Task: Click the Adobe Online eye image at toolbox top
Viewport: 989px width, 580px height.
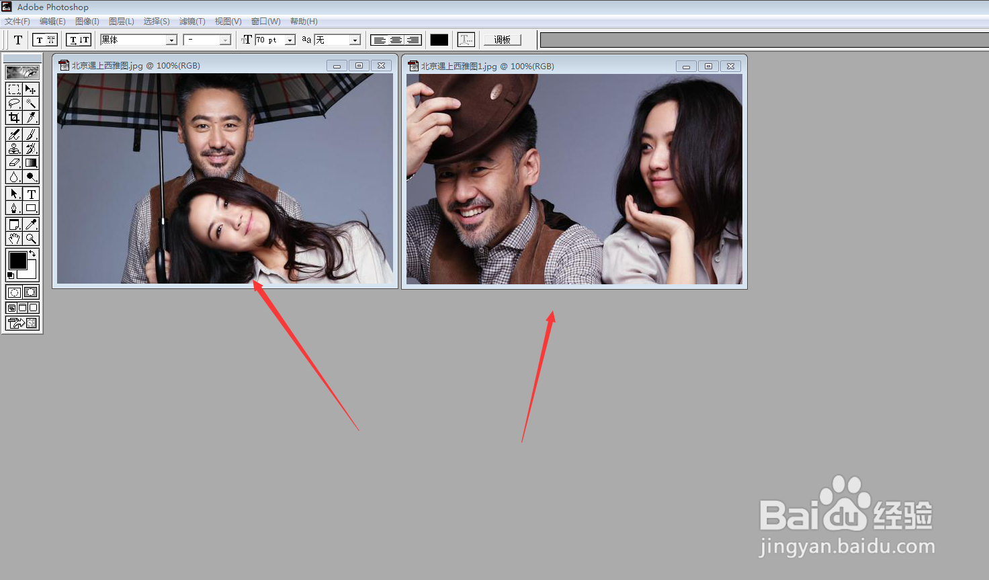Action: tap(22, 72)
